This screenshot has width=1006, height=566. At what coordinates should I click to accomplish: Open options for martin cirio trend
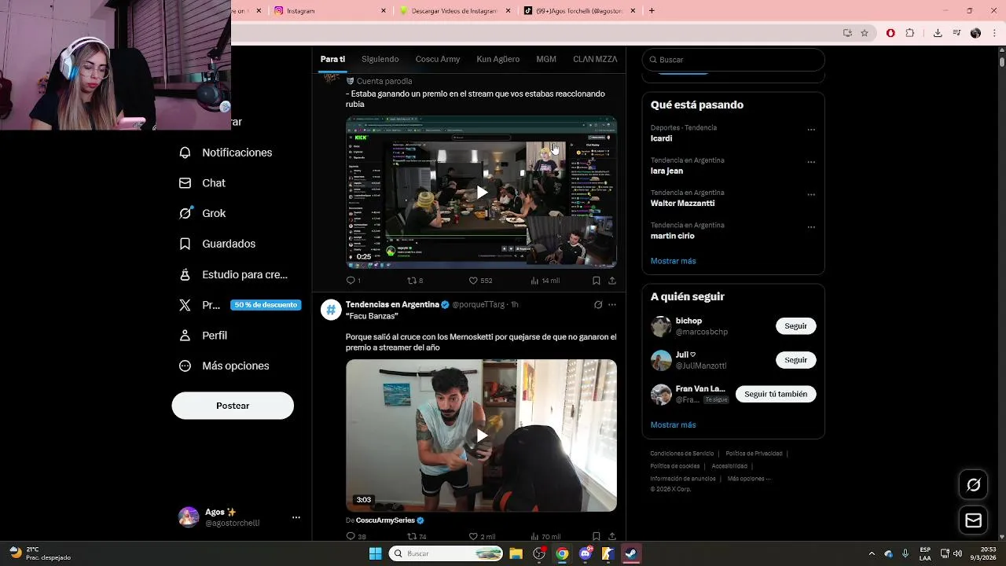(811, 227)
